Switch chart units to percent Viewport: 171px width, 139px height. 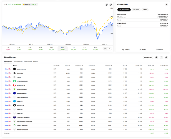pos(109,49)
